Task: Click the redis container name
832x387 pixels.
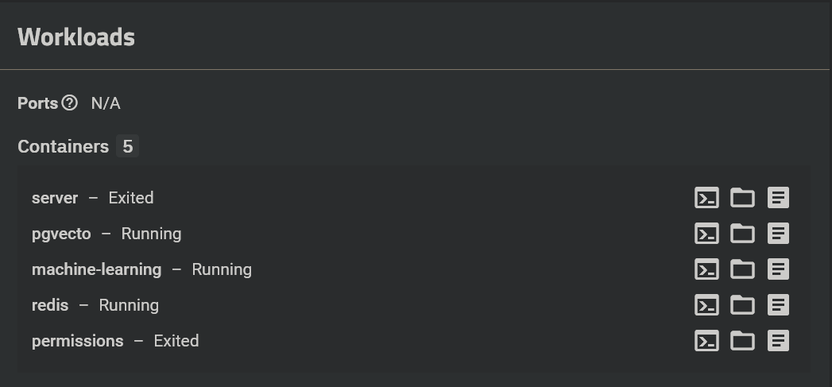Action: pyautogui.click(x=50, y=305)
